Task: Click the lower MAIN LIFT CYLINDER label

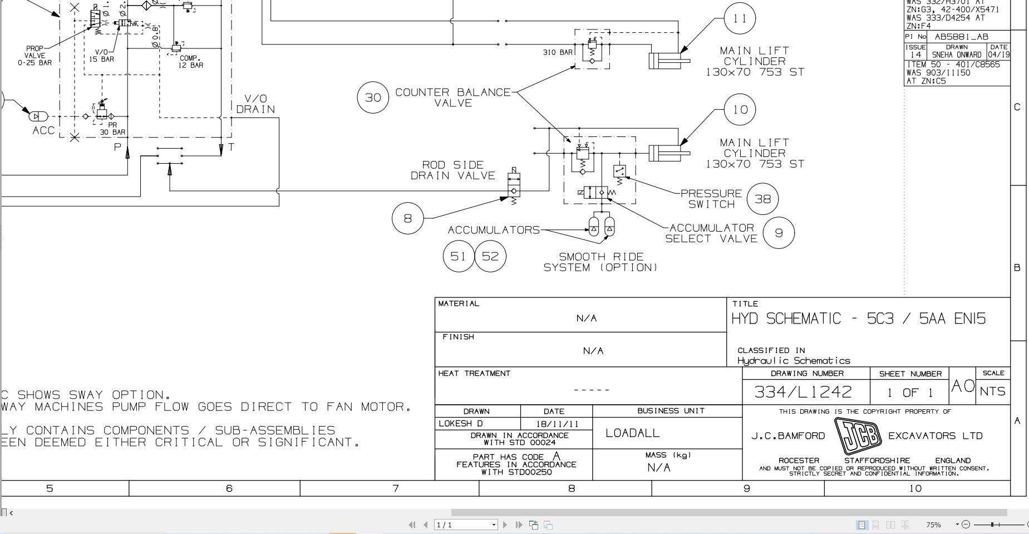Action: pos(755,153)
